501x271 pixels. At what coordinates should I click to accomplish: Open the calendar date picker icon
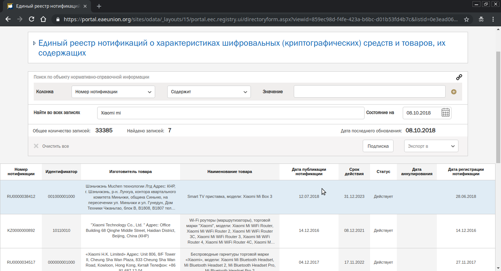(x=445, y=113)
